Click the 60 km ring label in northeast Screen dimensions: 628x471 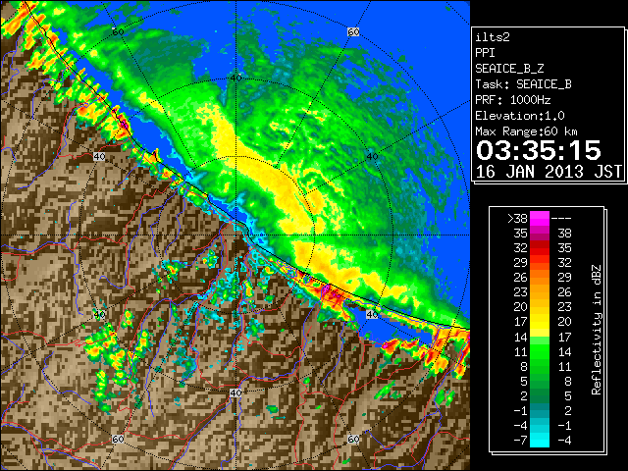(353, 32)
